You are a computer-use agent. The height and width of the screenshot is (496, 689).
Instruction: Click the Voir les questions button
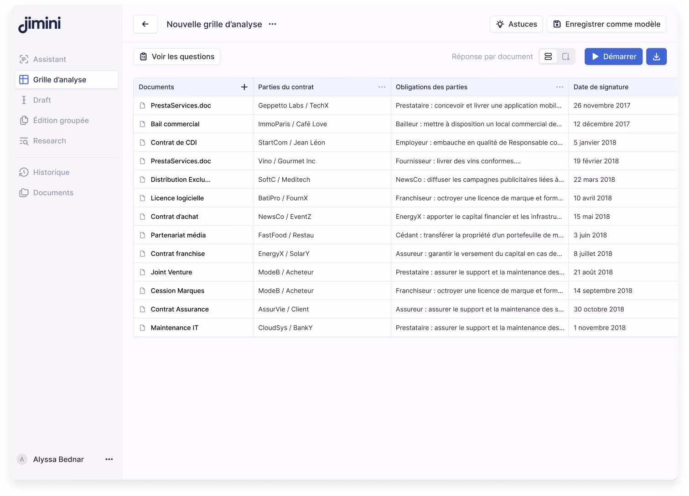176,56
